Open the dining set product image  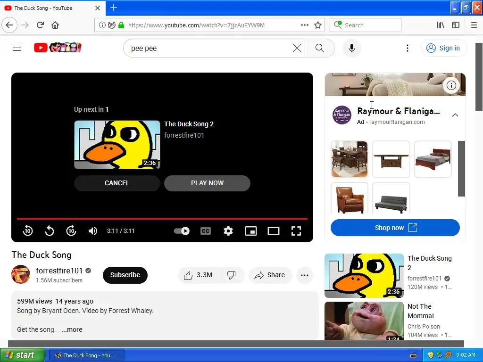tap(350, 159)
